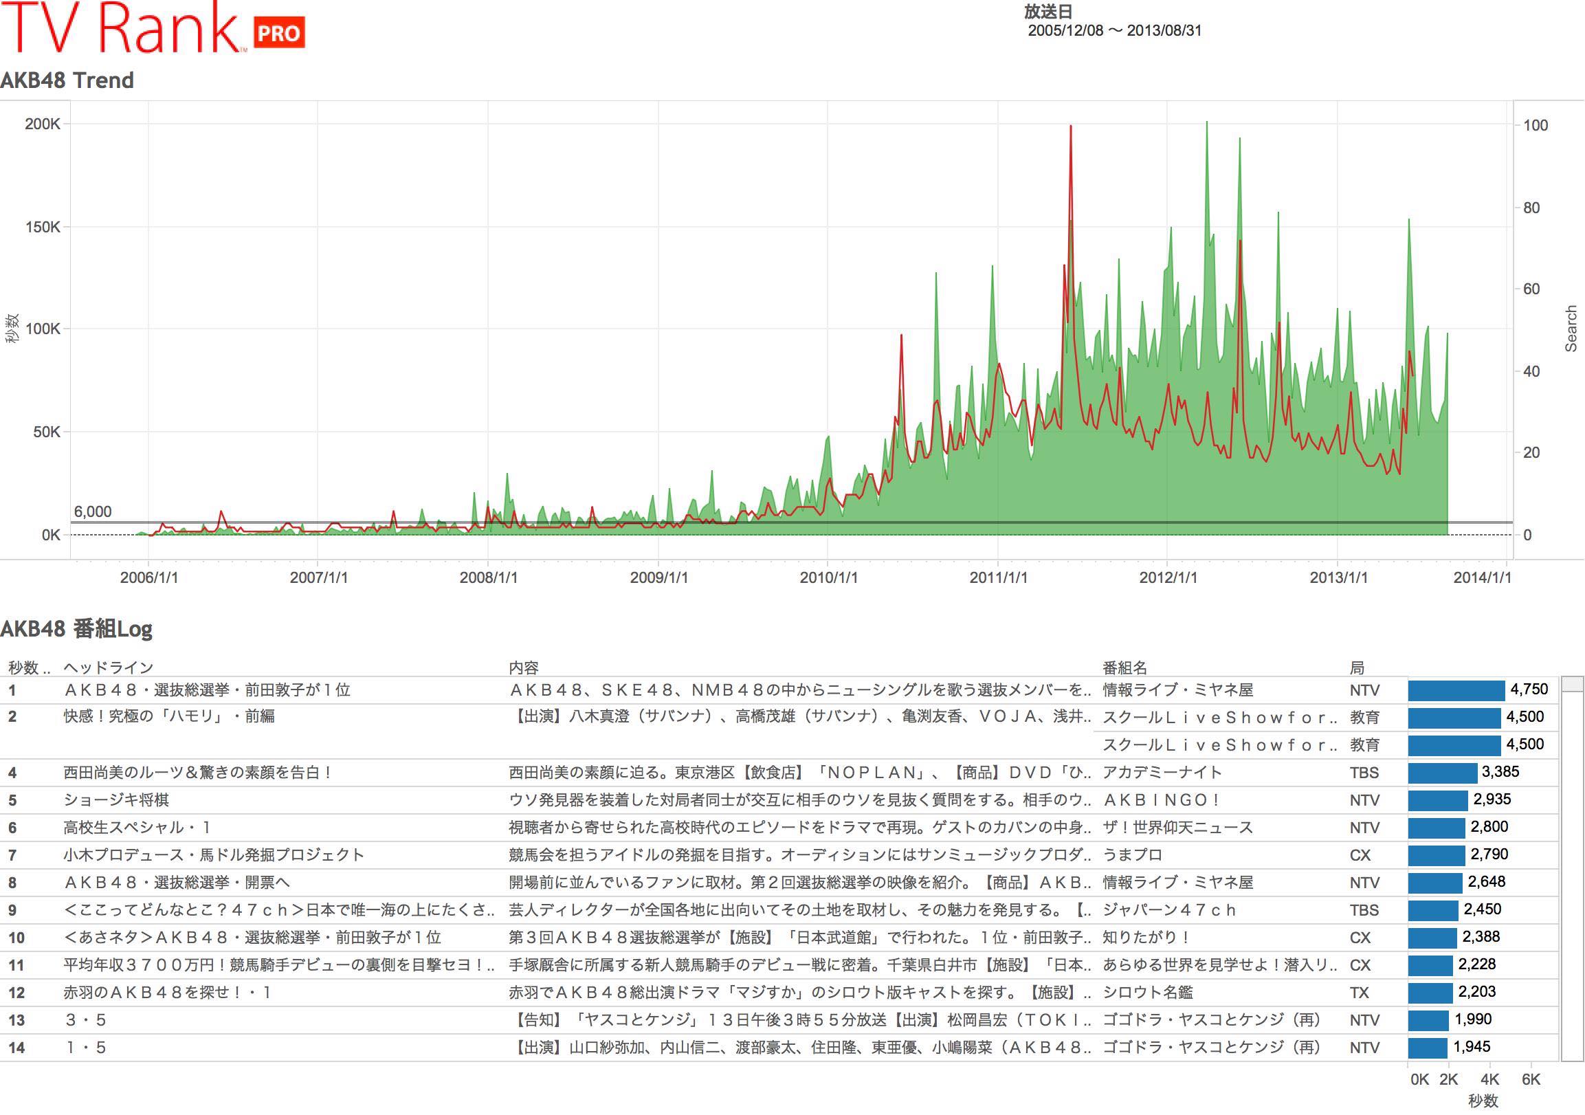
Task: Click the 100 tick on the Search axis
Action: (x=1536, y=125)
